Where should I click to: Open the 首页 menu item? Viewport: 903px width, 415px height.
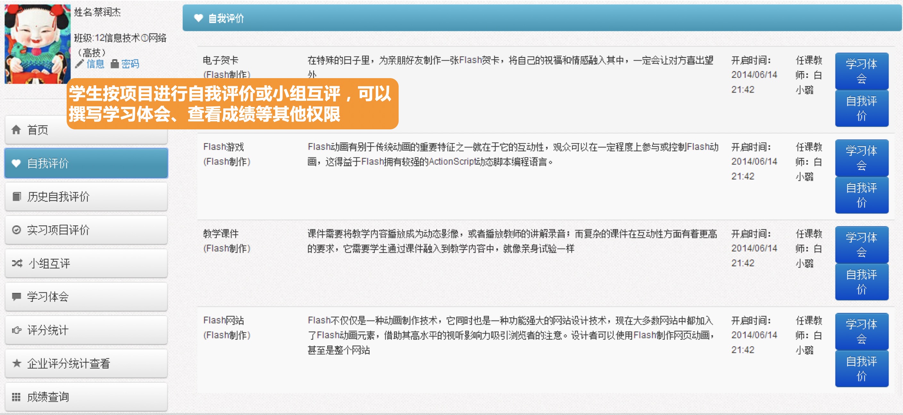86,130
